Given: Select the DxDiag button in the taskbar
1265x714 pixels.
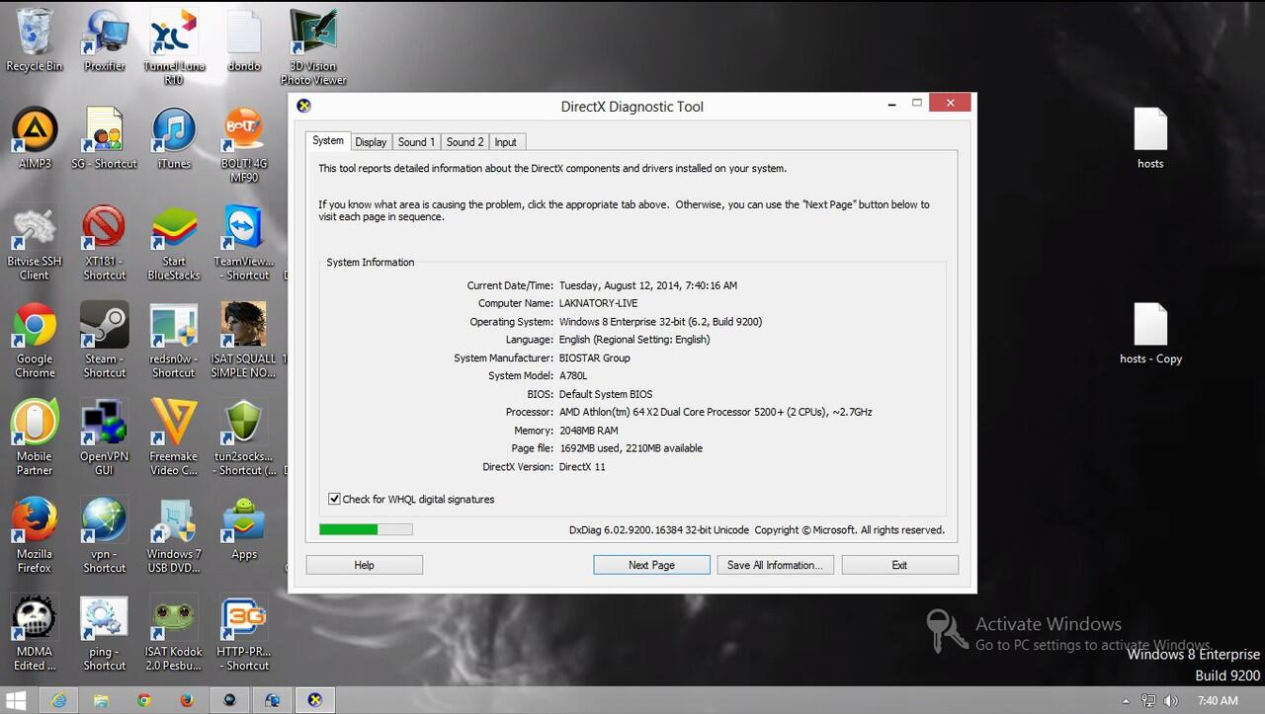Looking at the screenshot, I should [x=314, y=700].
